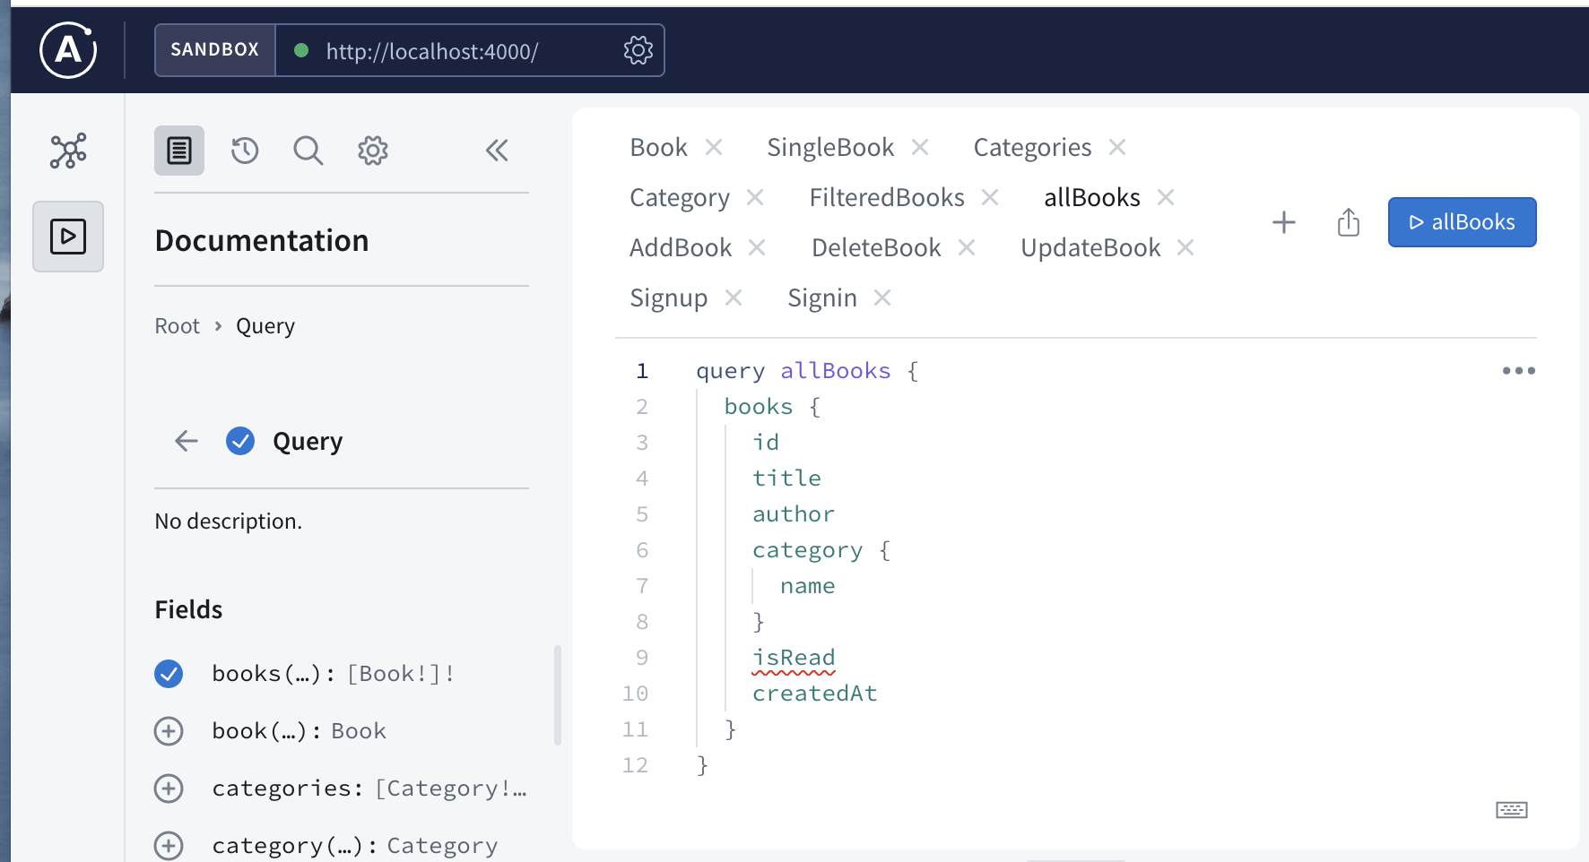Screen dimensions: 1589x862
Task: Click the SANDBOX label button
Action: [x=215, y=50]
